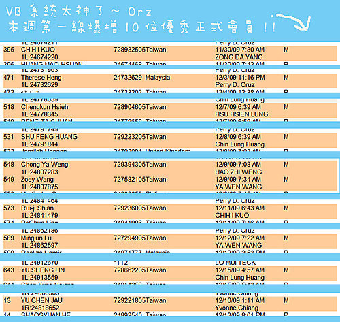This screenshot has width=340, height=322.
Task: Click the date 12/9/09 7:34 AM
Action: [238, 180]
